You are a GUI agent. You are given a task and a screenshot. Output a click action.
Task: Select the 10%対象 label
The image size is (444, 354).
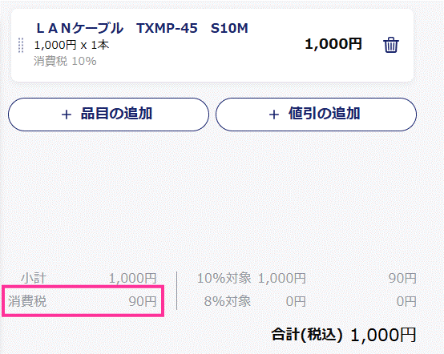pos(224,278)
